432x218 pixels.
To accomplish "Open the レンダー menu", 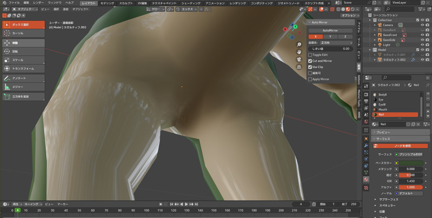I will (38, 3).
